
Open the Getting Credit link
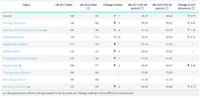tap(11, 51)
